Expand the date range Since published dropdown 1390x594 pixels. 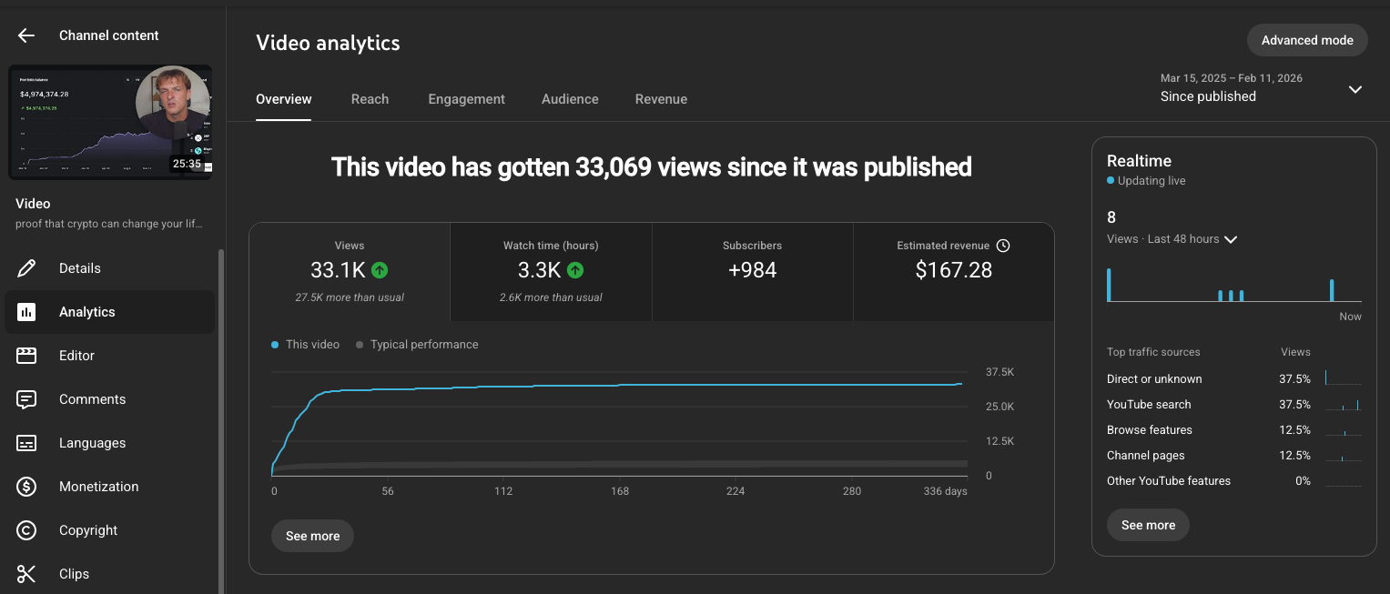1355,89
